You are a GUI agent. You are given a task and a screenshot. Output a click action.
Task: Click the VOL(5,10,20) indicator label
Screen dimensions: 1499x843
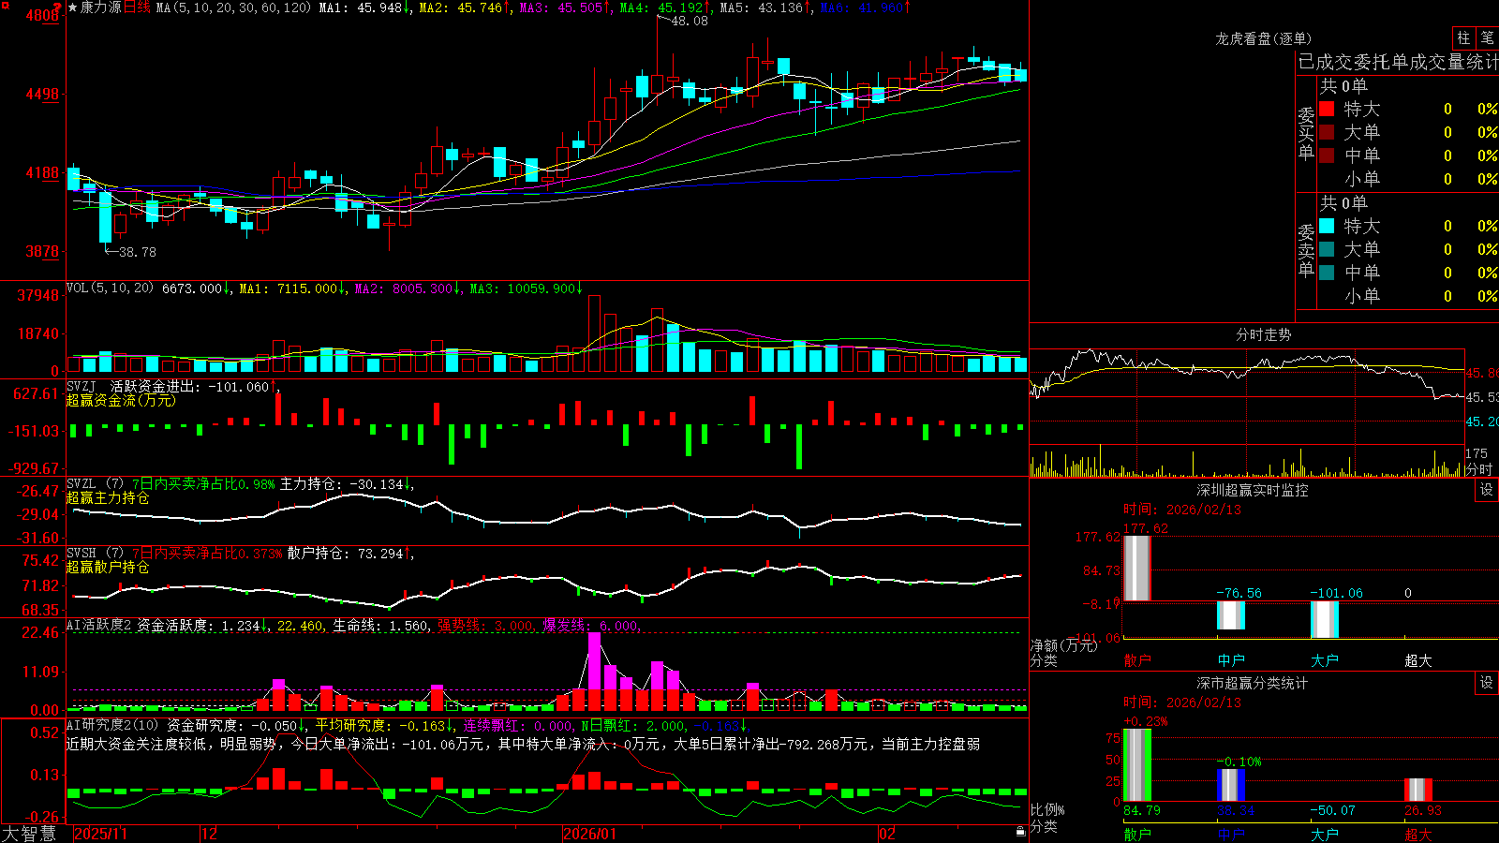point(110,288)
